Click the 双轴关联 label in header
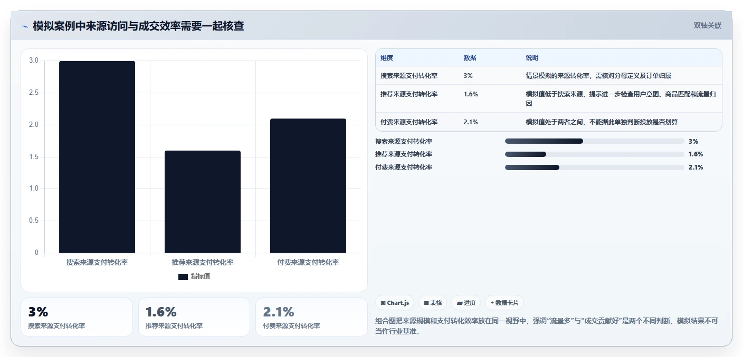 click(707, 25)
